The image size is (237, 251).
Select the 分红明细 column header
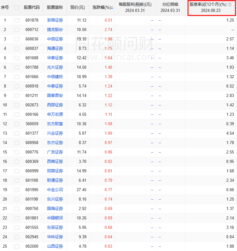click(x=170, y=5)
